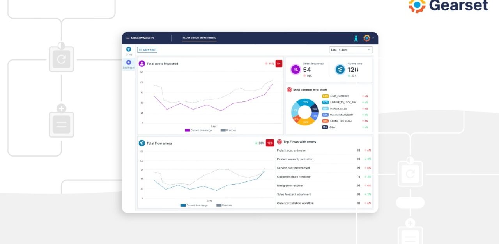
Task: Click the OBSERVABILITY header title
Action: 142,38
